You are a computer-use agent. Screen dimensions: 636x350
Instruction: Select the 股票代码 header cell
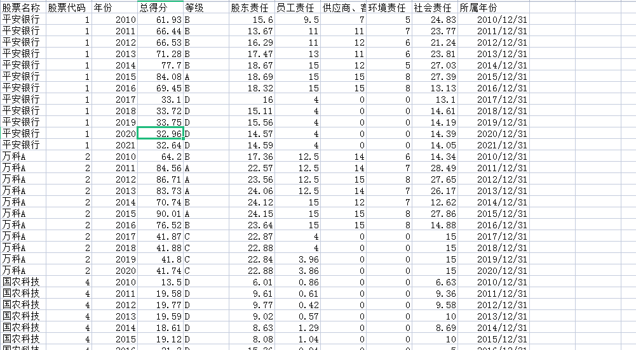(x=69, y=8)
